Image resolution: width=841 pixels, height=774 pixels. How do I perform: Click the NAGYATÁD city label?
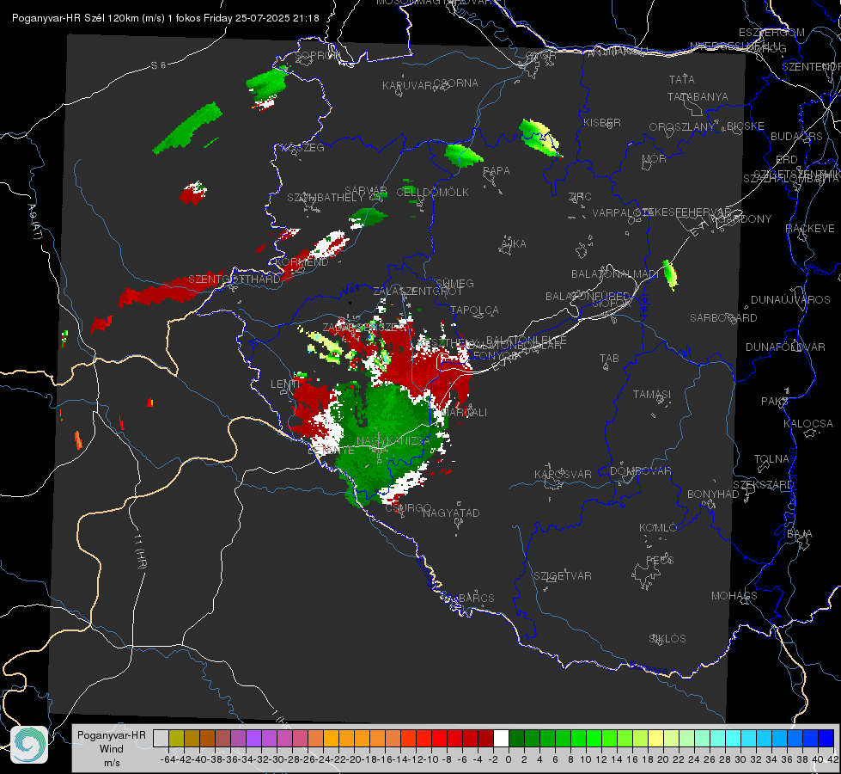point(451,513)
